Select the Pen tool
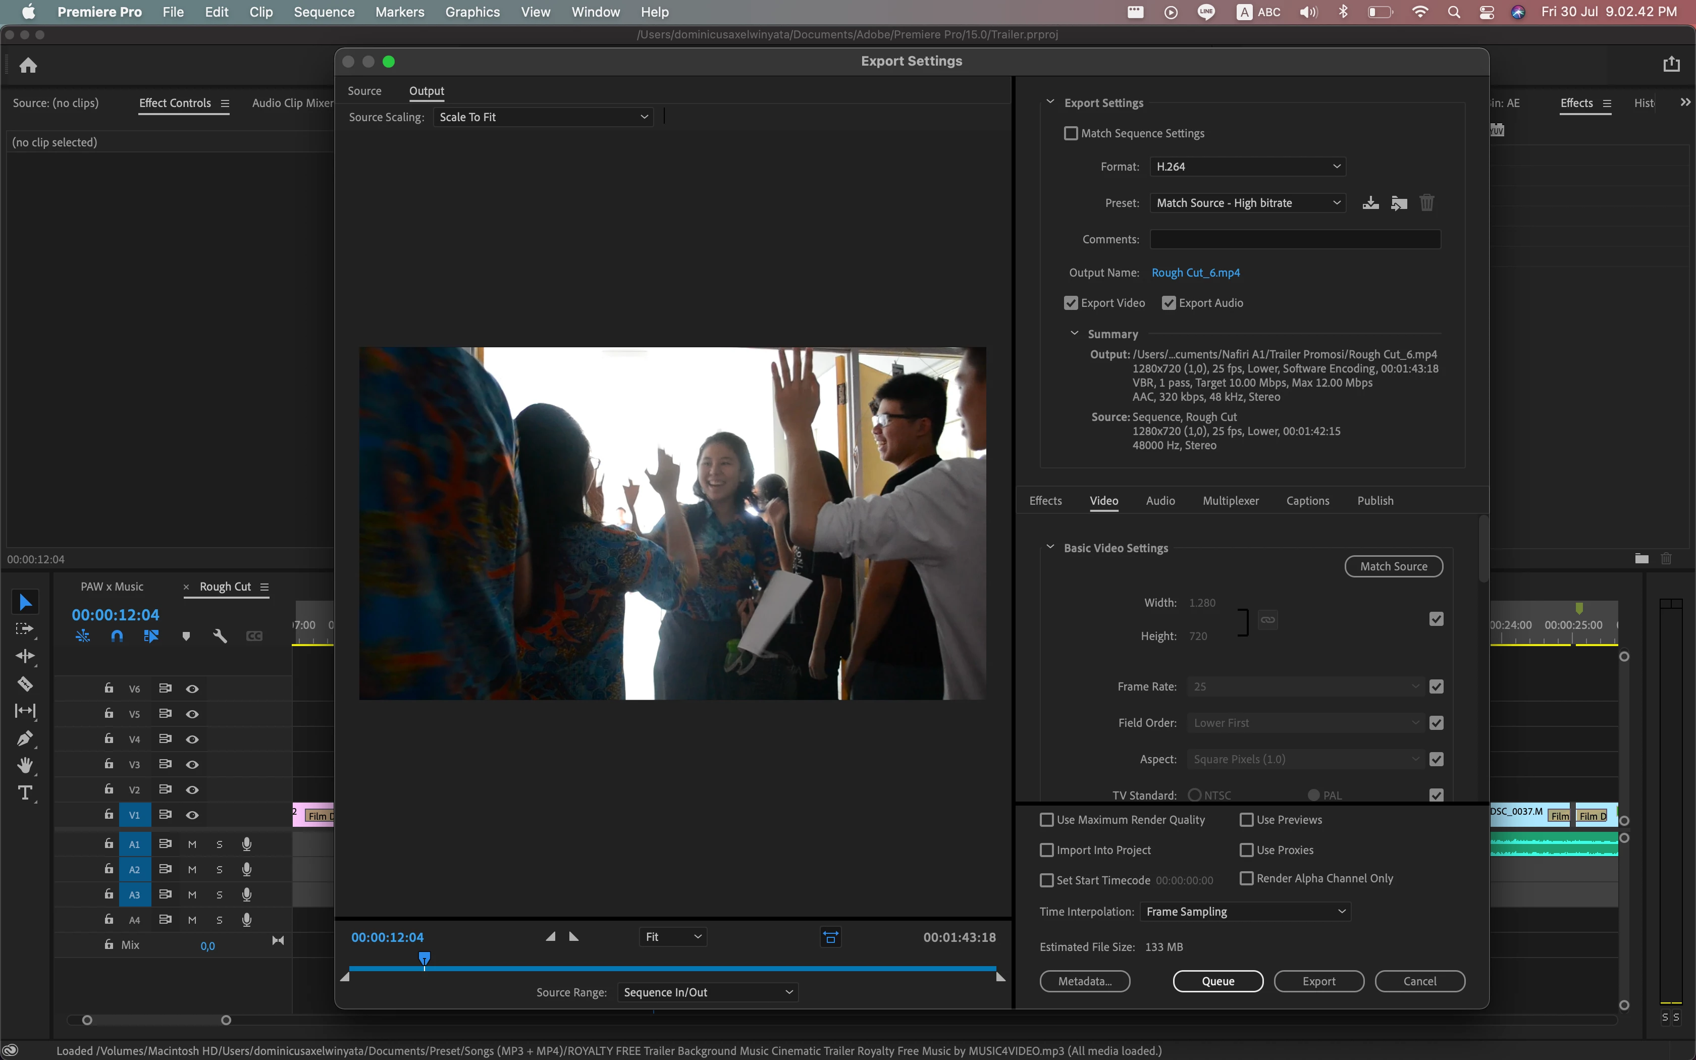 (25, 738)
